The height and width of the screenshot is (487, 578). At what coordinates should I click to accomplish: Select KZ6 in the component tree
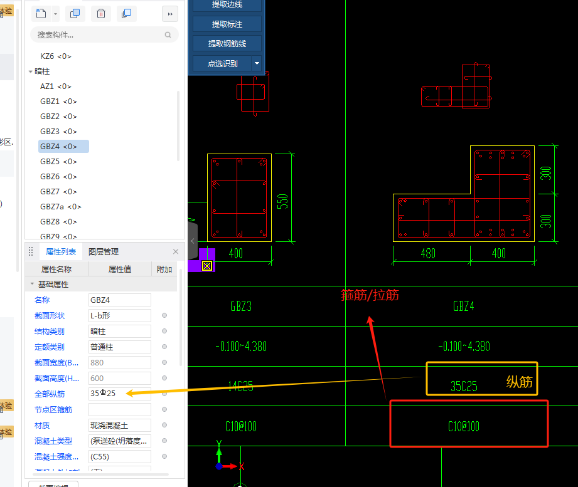(x=56, y=56)
